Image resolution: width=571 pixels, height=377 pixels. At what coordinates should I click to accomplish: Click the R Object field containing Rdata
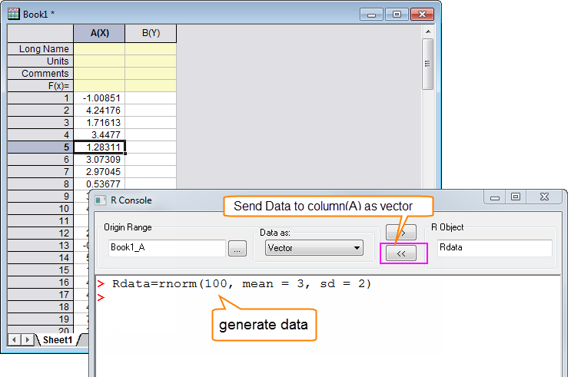coord(493,248)
